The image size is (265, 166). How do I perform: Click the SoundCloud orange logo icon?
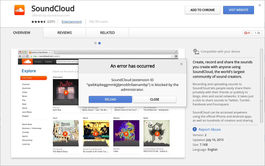(19, 10)
